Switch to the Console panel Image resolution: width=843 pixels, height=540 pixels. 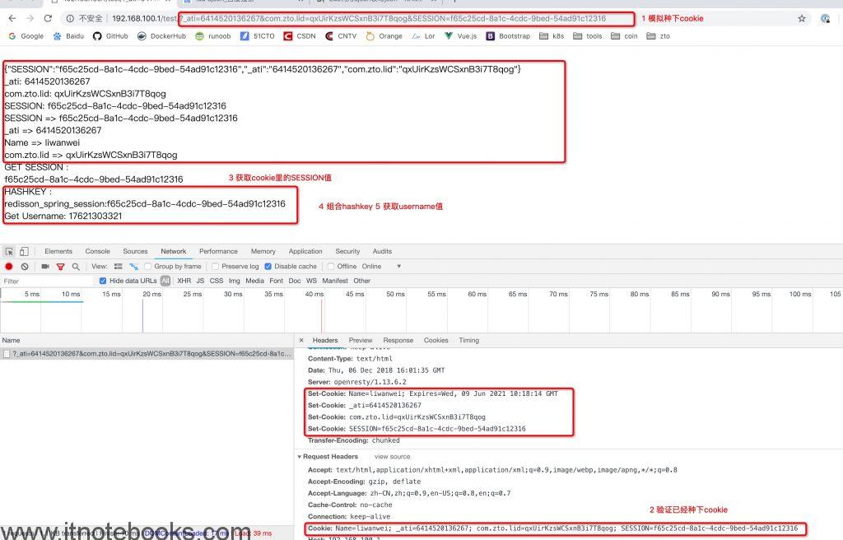(x=97, y=251)
